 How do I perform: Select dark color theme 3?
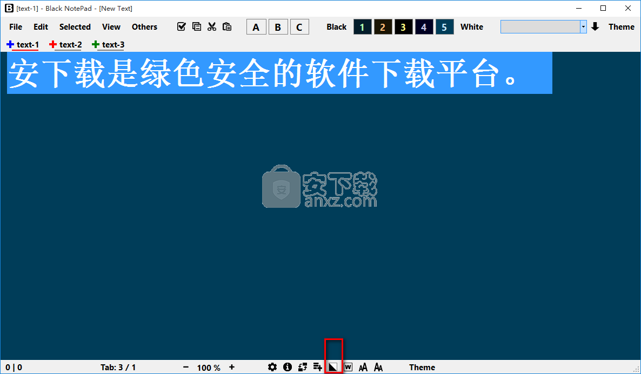tap(403, 27)
